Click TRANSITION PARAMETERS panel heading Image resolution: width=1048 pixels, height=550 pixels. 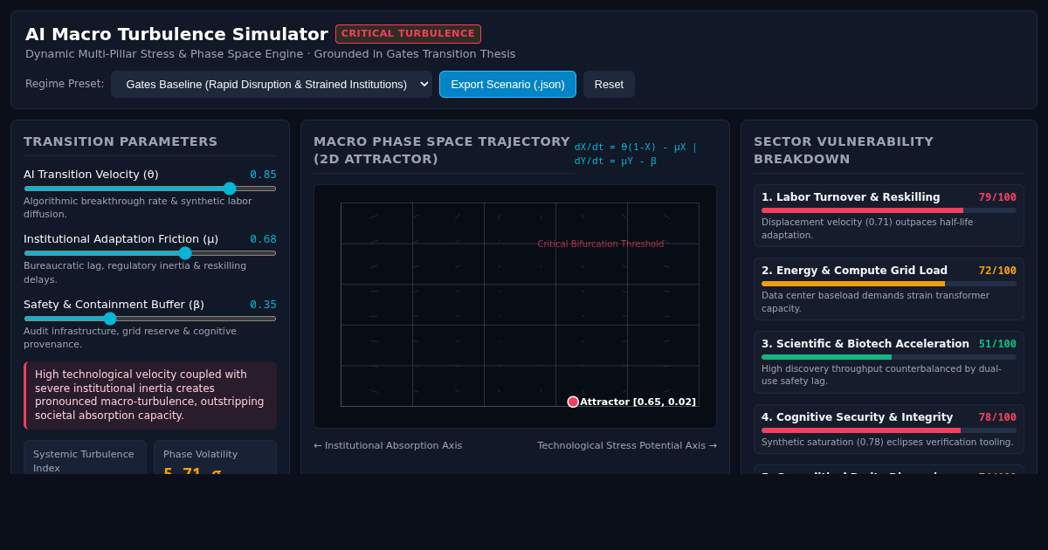tap(121, 141)
